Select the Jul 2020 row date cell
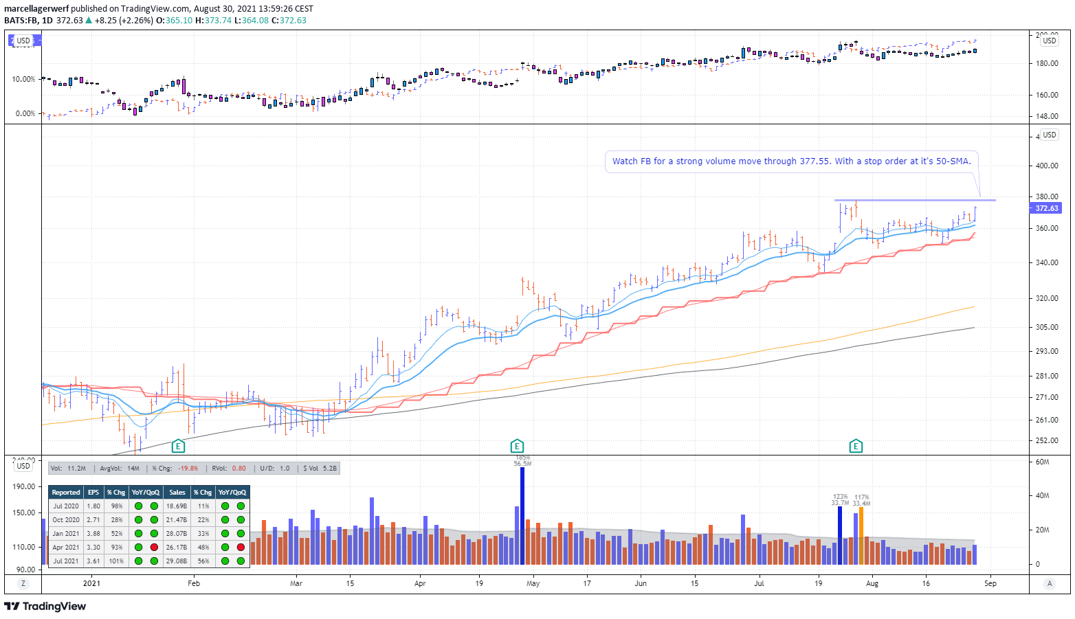The image size is (1075, 619). [66, 506]
